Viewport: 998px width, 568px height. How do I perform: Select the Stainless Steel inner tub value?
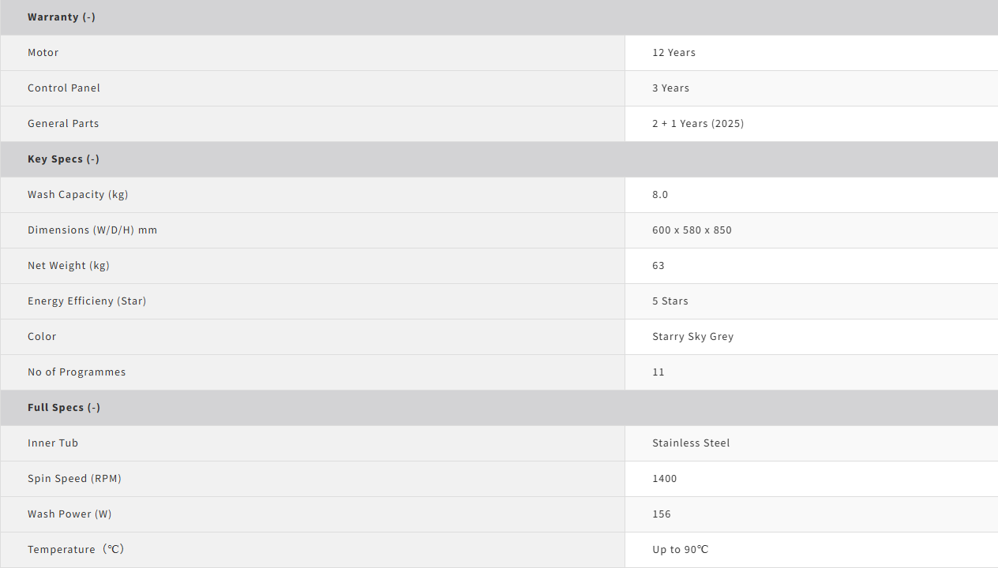point(691,443)
